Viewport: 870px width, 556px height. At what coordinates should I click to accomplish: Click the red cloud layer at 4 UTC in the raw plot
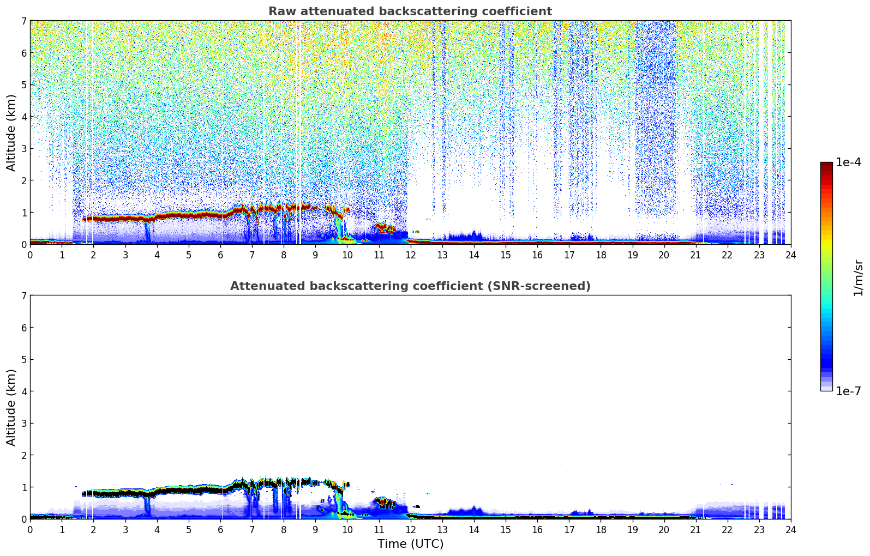point(157,217)
